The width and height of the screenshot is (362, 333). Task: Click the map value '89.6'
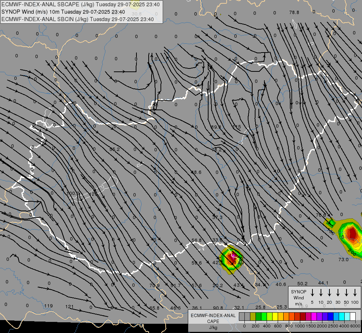click(x=216, y=127)
